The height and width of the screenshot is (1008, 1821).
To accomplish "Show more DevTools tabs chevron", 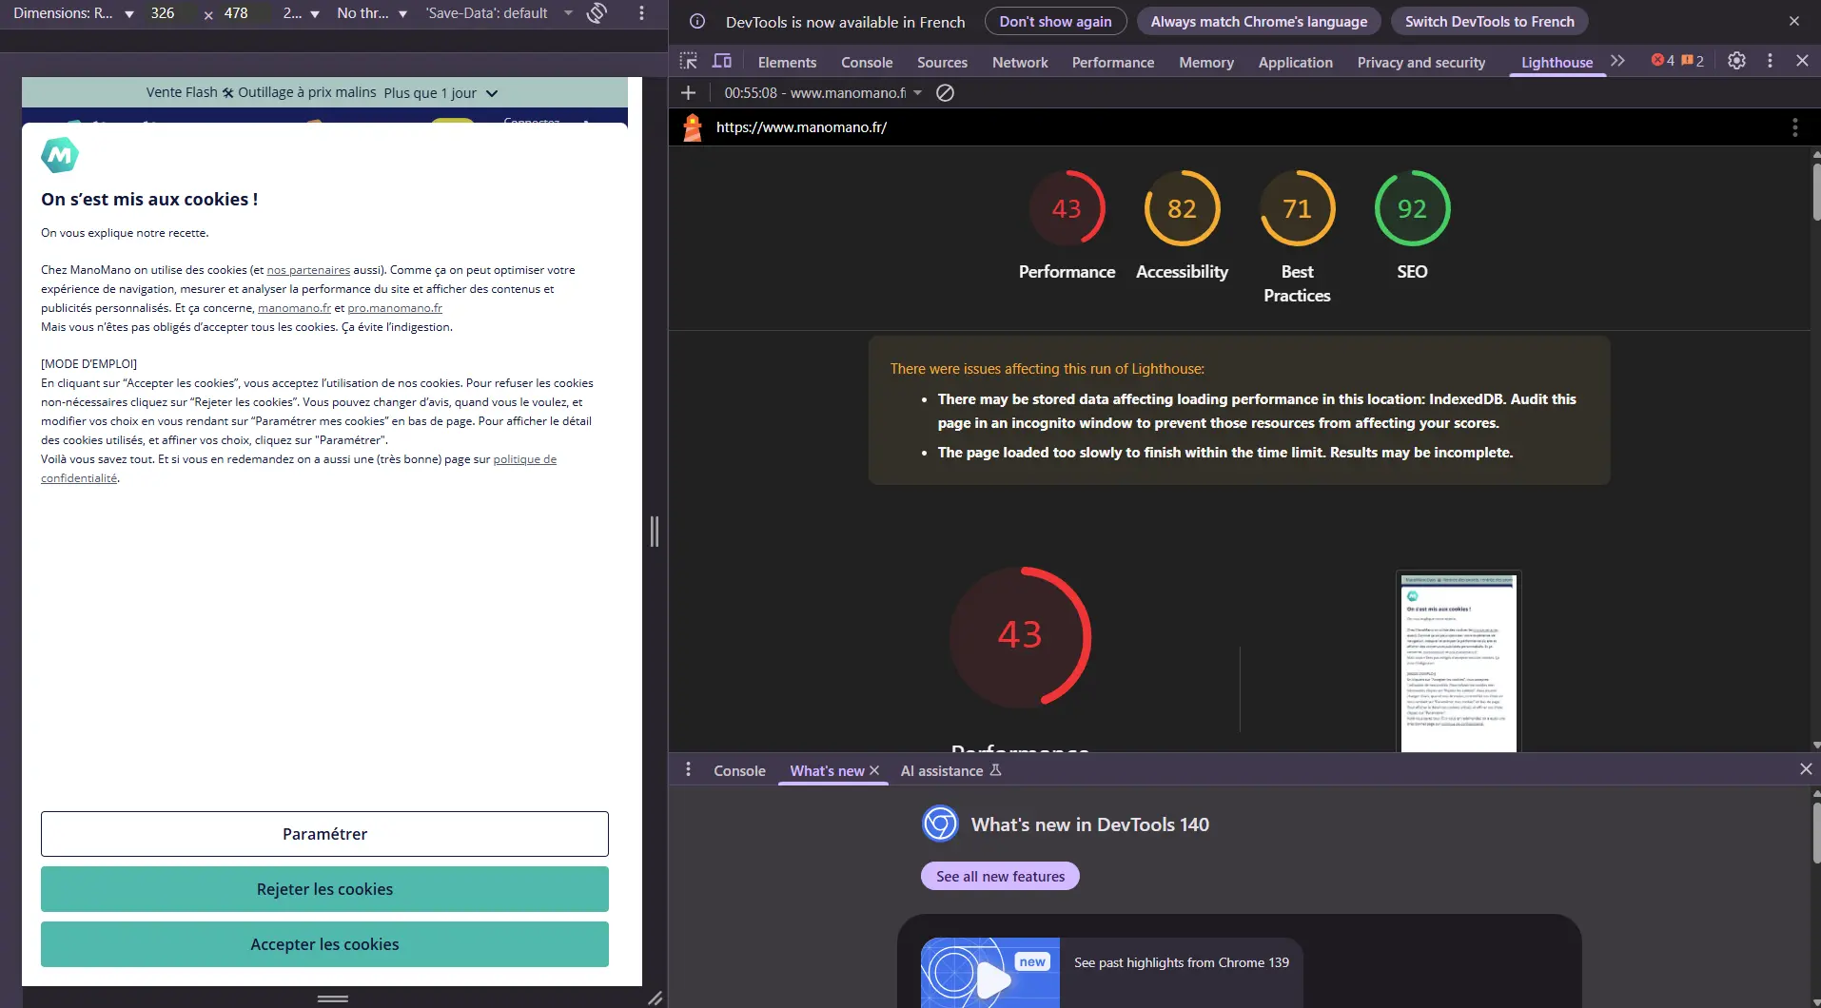I will 1617,61.
